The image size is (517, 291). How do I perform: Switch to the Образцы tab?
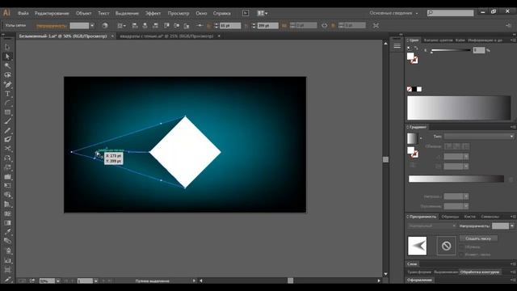450,217
